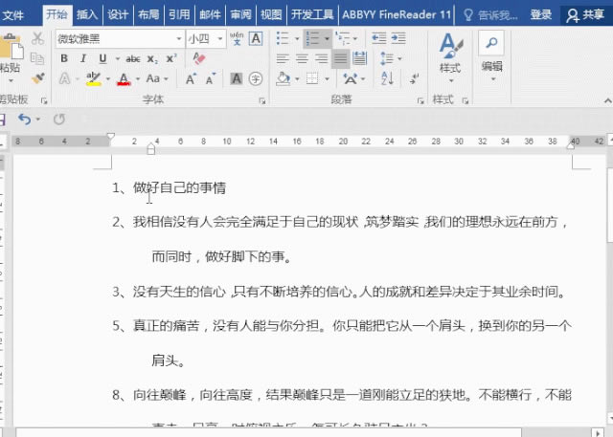Open Change Case Aa menu
613x437 pixels.
click(x=157, y=78)
